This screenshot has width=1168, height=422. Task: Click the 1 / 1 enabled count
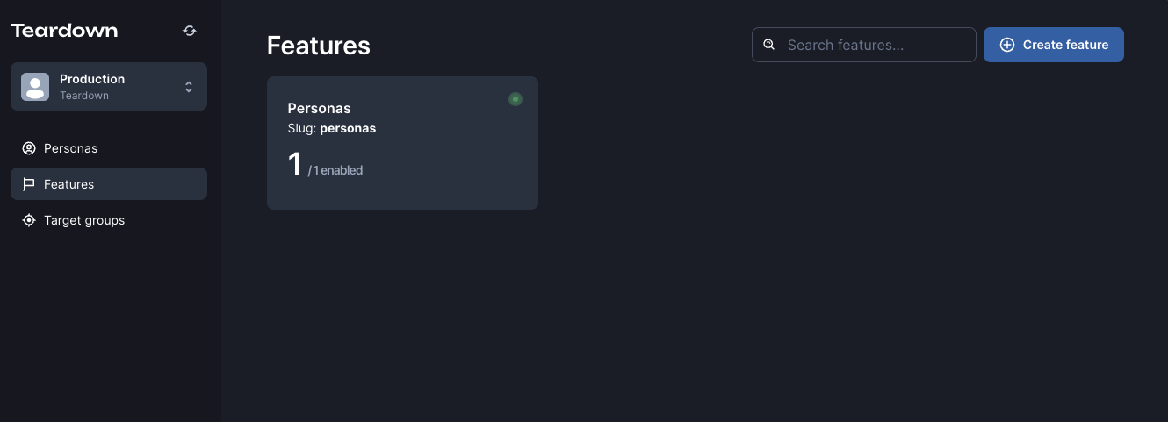tap(325, 165)
